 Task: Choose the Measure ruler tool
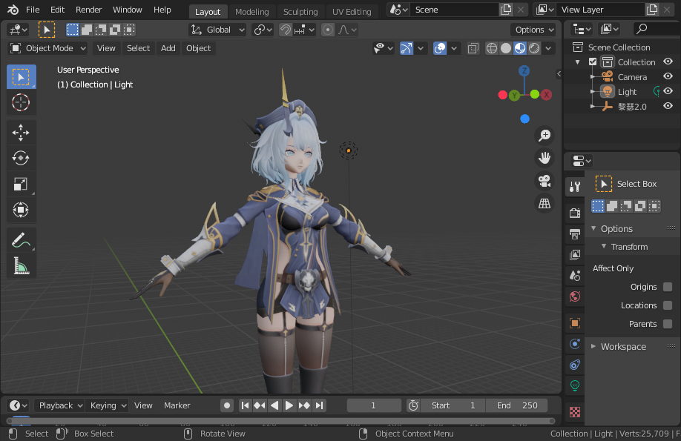point(21,266)
